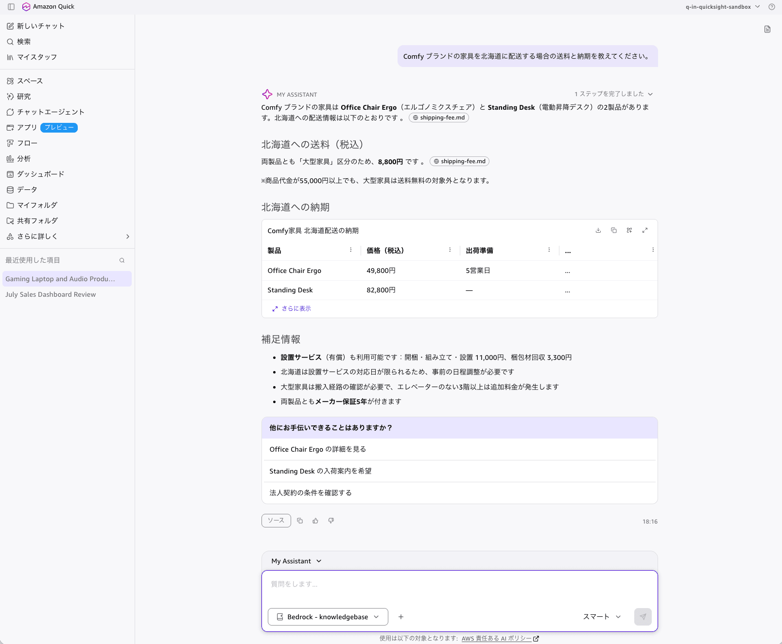This screenshot has height=644, width=782.
Task: Click the send message button
Action: point(643,617)
